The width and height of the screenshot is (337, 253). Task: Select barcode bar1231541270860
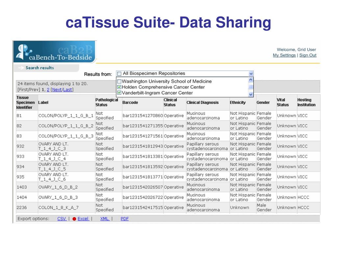point(143,116)
